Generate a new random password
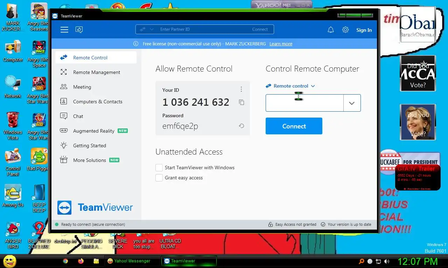The width and height of the screenshot is (448, 268). [241, 126]
